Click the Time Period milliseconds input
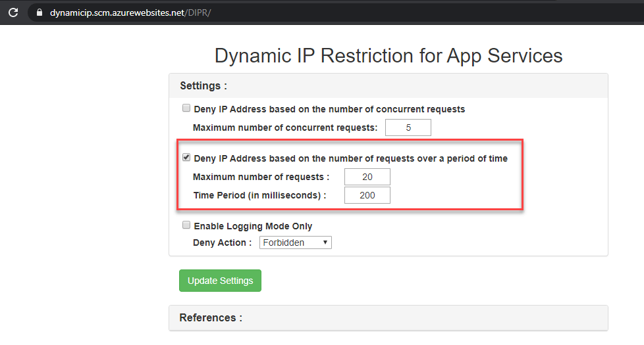The width and height of the screenshot is (644, 345). click(367, 195)
